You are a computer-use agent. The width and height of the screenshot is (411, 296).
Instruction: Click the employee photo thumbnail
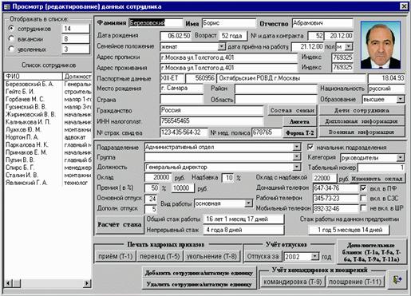(x=381, y=45)
